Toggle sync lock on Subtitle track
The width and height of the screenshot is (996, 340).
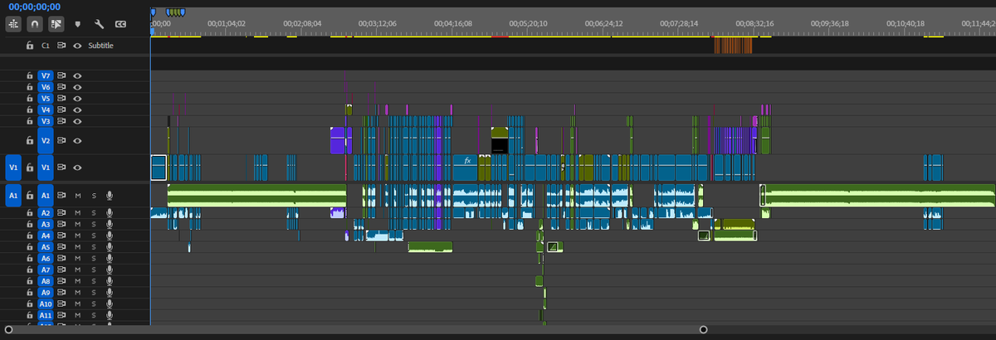[x=61, y=46]
